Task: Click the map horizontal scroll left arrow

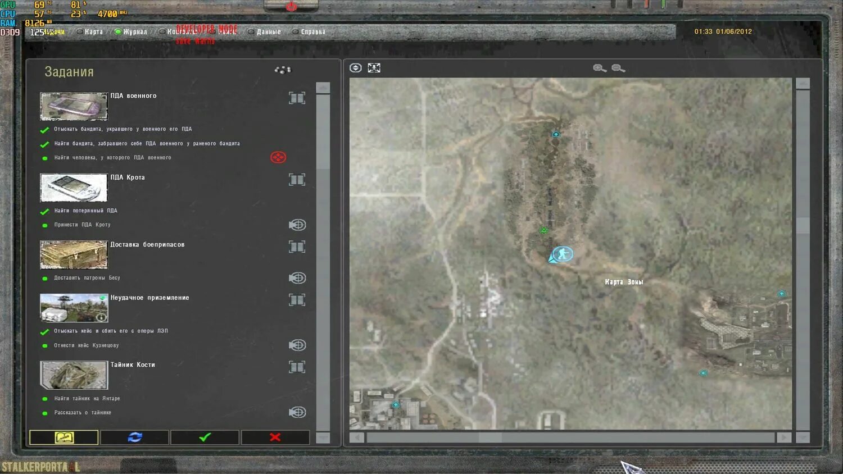Action: [x=357, y=437]
